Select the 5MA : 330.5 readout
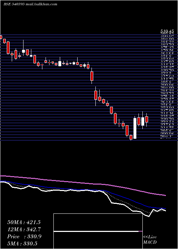Viewport: 178px width, 249px height. pyautogui.click(x=23, y=244)
